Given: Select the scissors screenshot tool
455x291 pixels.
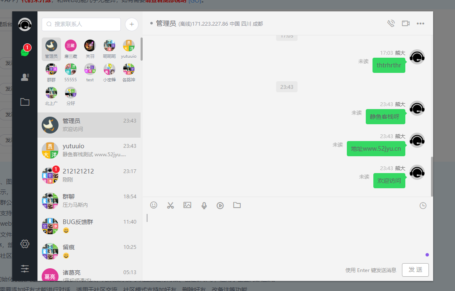Looking at the screenshot, I should pos(170,205).
